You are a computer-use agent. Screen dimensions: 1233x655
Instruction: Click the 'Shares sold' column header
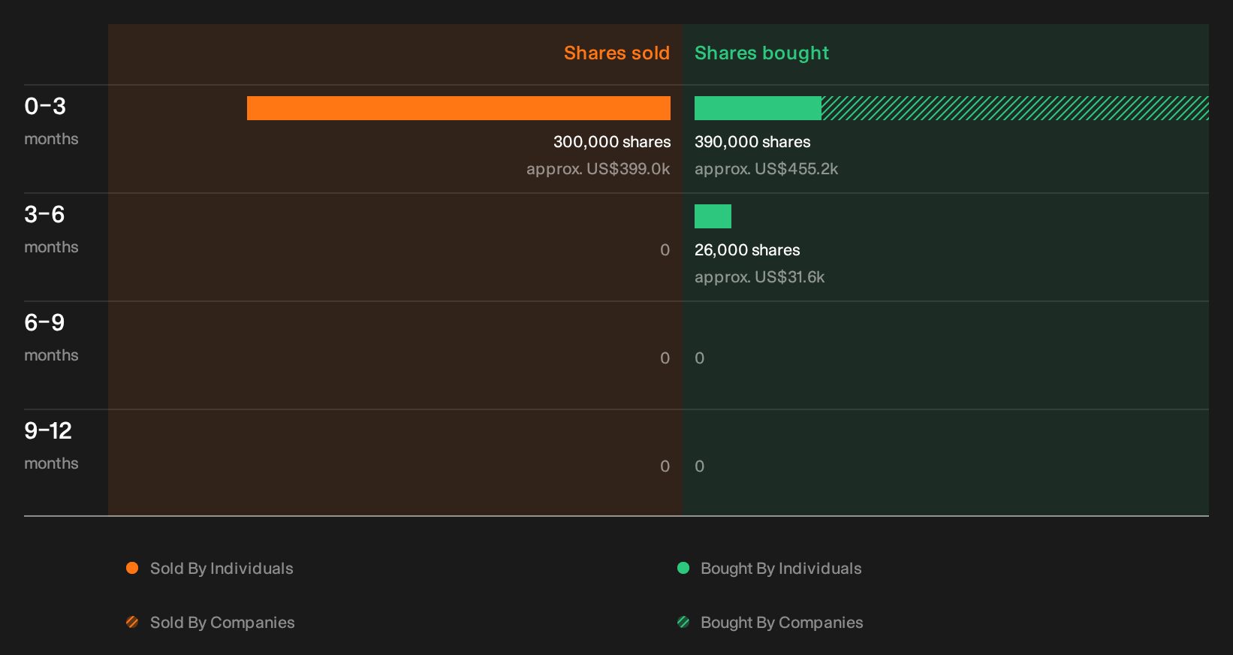(x=616, y=53)
